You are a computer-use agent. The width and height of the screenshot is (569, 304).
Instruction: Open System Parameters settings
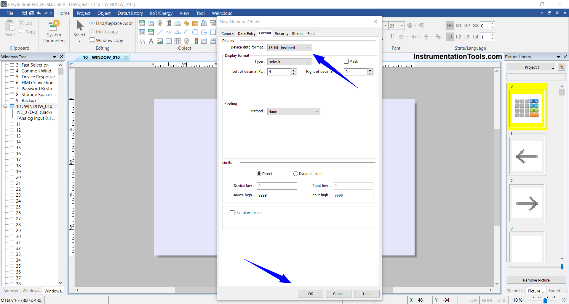click(54, 32)
